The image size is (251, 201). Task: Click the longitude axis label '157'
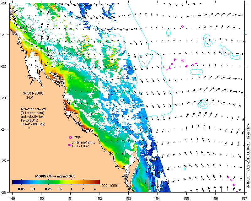click(245, 198)
